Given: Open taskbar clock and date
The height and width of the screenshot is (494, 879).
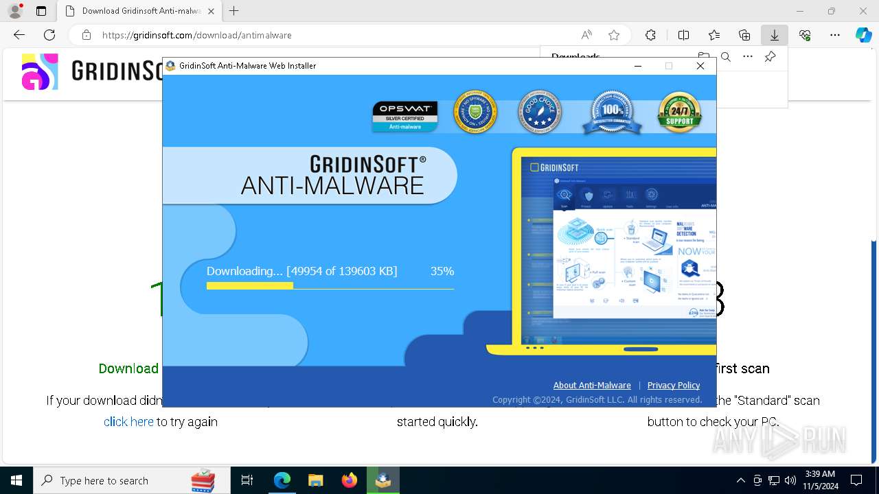Looking at the screenshot, I should pyautogui.click(x=820, y=480).
